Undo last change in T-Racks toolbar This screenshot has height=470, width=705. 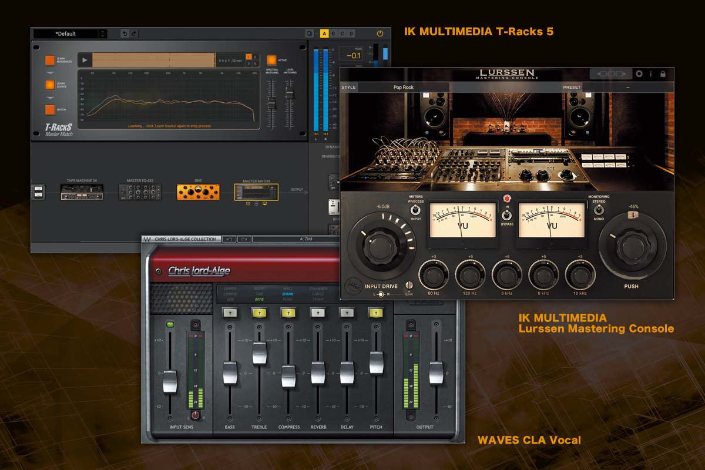point(125,33)
